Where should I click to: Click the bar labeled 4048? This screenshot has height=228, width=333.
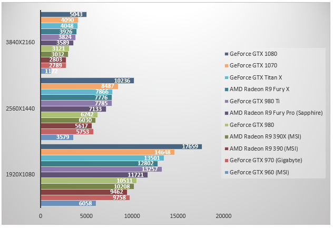[59, 26]
